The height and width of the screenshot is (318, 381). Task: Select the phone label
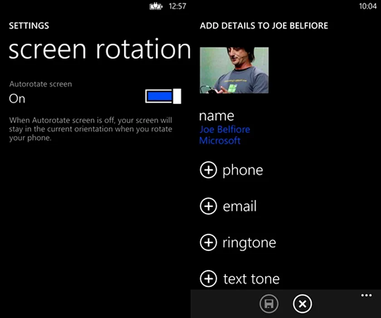tap(243, 170)
